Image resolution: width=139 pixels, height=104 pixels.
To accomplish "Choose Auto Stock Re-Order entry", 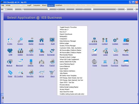I will [66, 92].
